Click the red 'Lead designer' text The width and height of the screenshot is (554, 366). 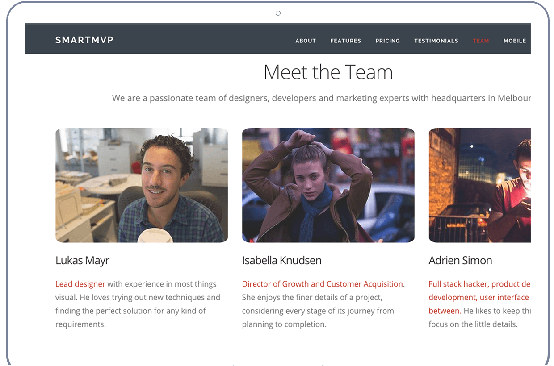point(80,284)
